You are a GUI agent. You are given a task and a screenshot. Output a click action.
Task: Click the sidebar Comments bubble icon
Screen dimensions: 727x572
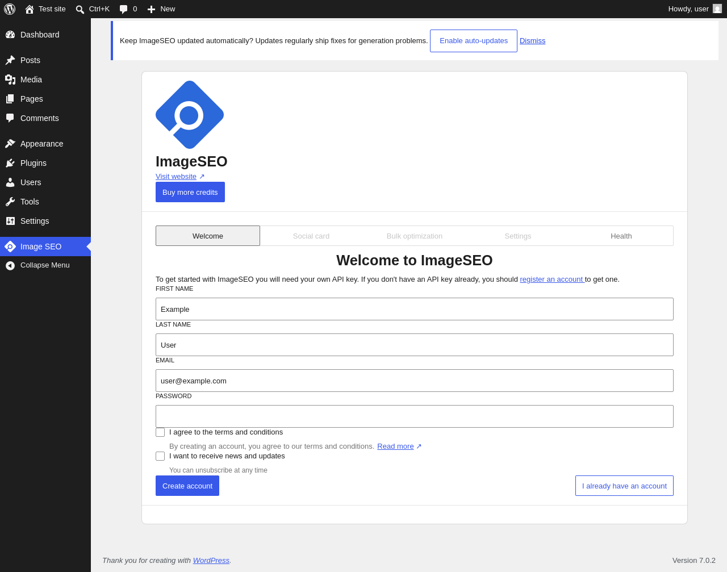(10, 118)
